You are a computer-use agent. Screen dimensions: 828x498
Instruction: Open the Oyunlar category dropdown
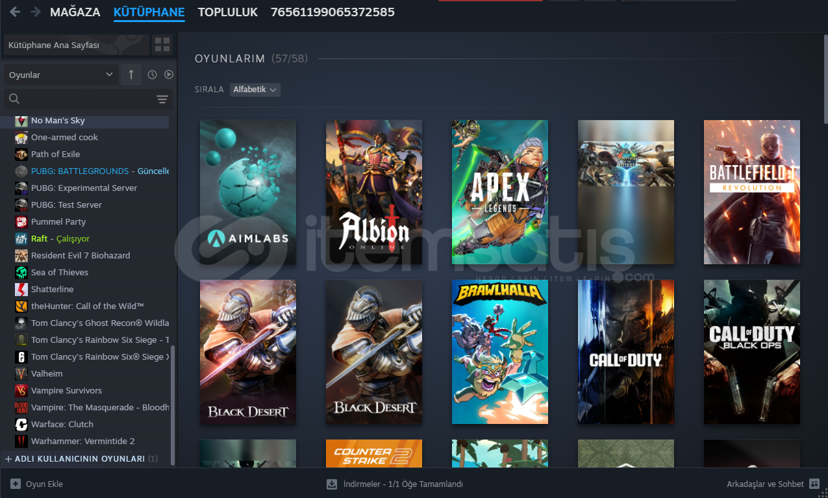point(61,75)
